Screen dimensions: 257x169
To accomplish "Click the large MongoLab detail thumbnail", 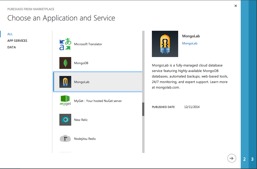I will coord(165,44).
